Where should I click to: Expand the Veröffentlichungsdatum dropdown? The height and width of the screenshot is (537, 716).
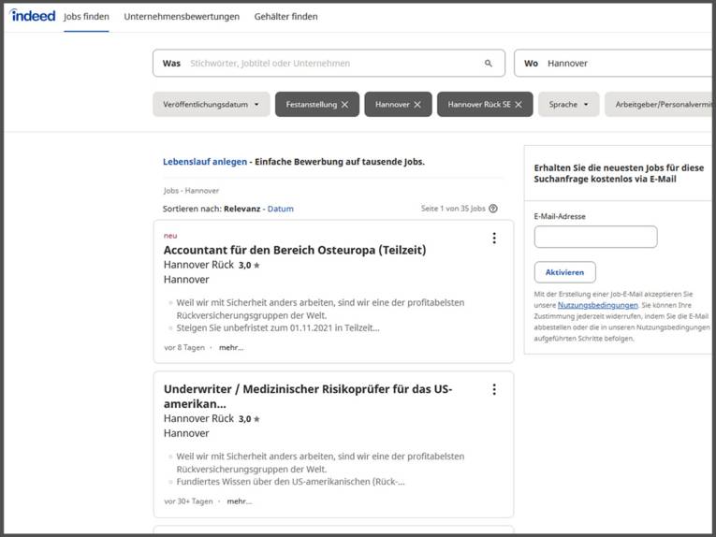pyautogui.click(x=212, y=105)
